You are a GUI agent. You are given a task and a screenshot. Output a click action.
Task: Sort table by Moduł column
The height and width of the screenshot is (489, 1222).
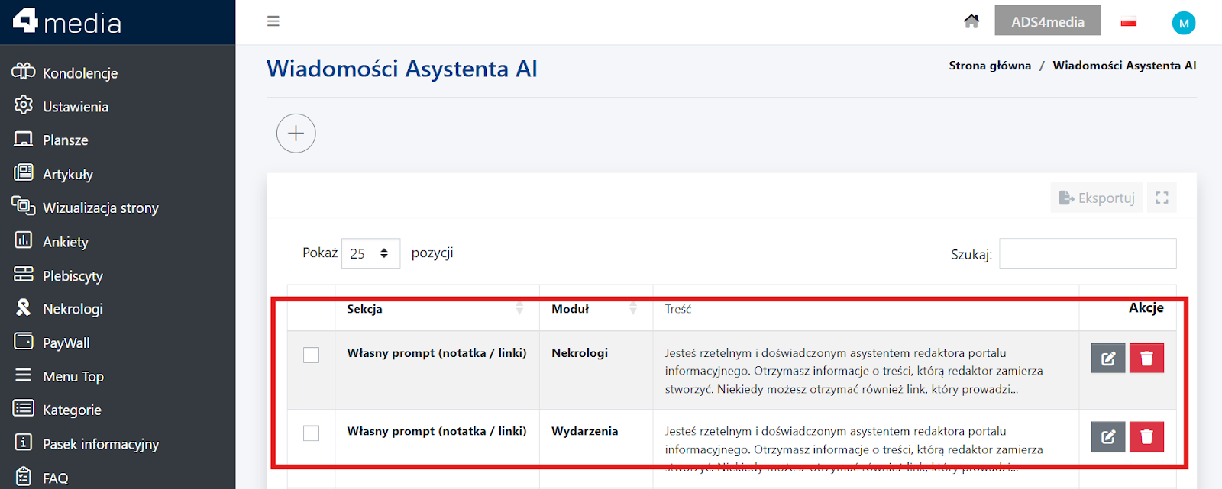[595, 309]
